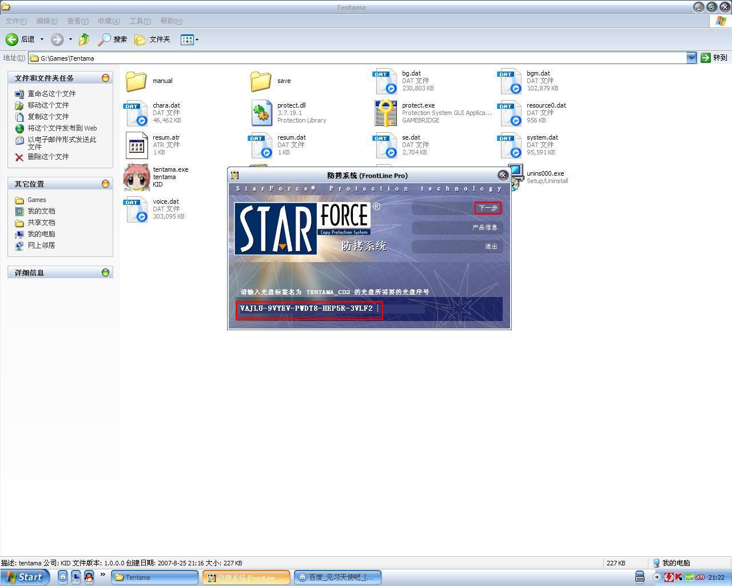The image size is (732, 586).
Task: Go to Games folder in 其它位置
Action: [x=37, y=200]
